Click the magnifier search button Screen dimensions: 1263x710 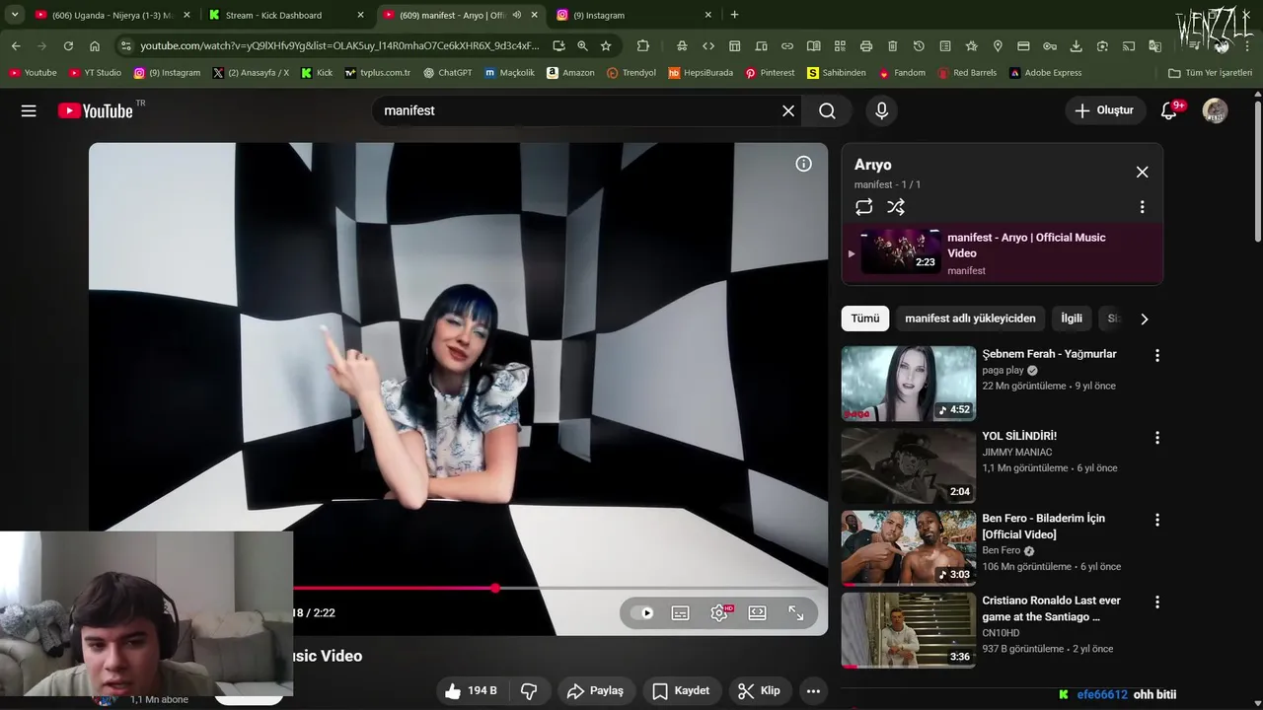tap(827, 110)
